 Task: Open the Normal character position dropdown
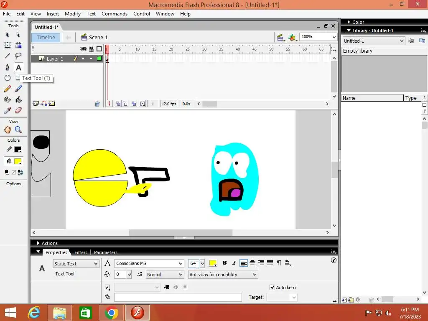[x=181, y=275]
